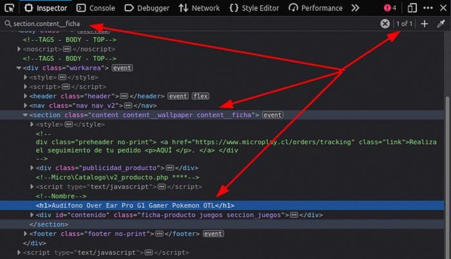Open the DevTools three-dot options menu
The height and width of the screenshot is (259, 451).
coord(430,8)
